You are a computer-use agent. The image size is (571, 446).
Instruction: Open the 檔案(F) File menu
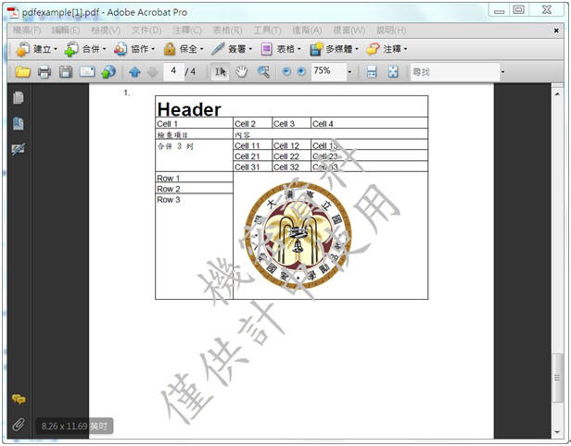coord(27,31)
